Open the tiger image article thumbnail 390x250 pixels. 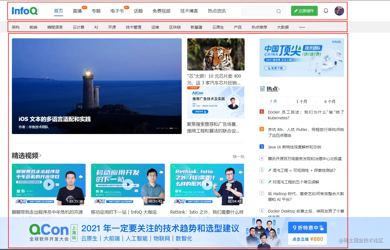coord(216,54)
